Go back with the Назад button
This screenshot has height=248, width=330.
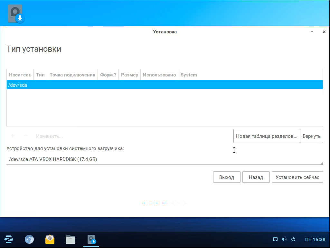pos(256,177)
